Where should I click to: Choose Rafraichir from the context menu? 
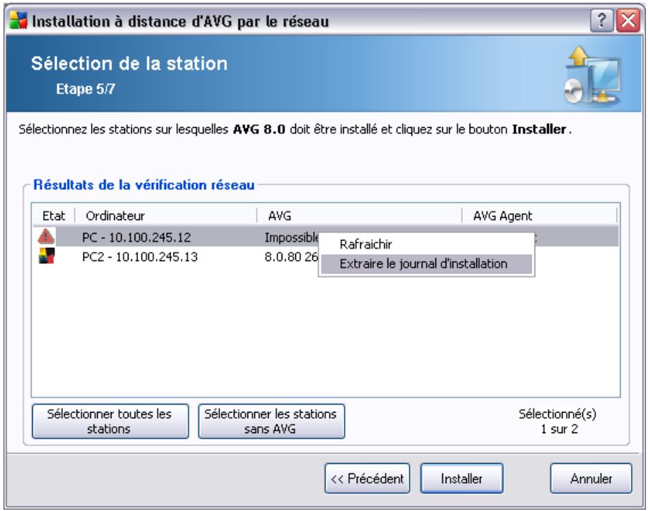[x=427, y=244]
